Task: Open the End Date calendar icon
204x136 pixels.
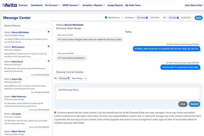Action: click(x=178, y=17)
